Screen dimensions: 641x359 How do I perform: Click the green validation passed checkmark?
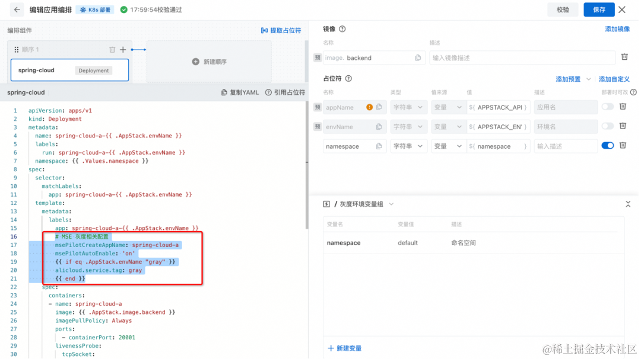click(x=124, y=10)
